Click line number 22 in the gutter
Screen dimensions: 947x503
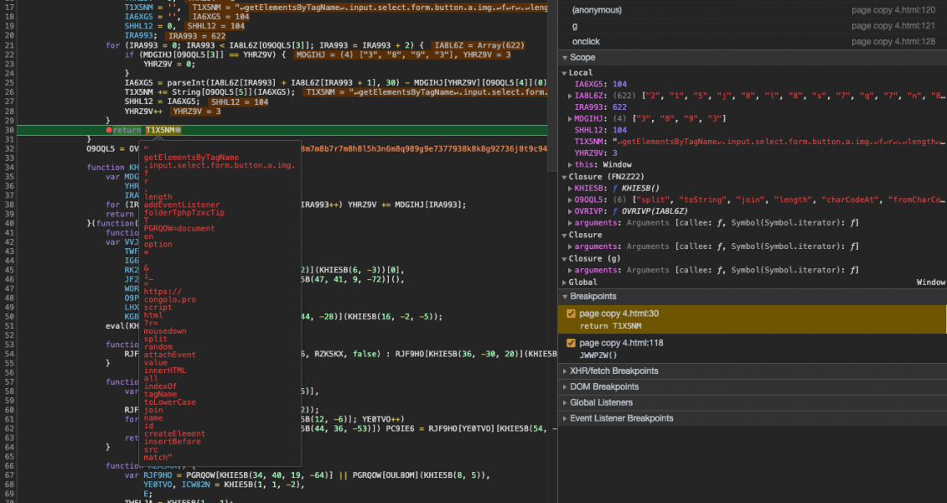9,54
